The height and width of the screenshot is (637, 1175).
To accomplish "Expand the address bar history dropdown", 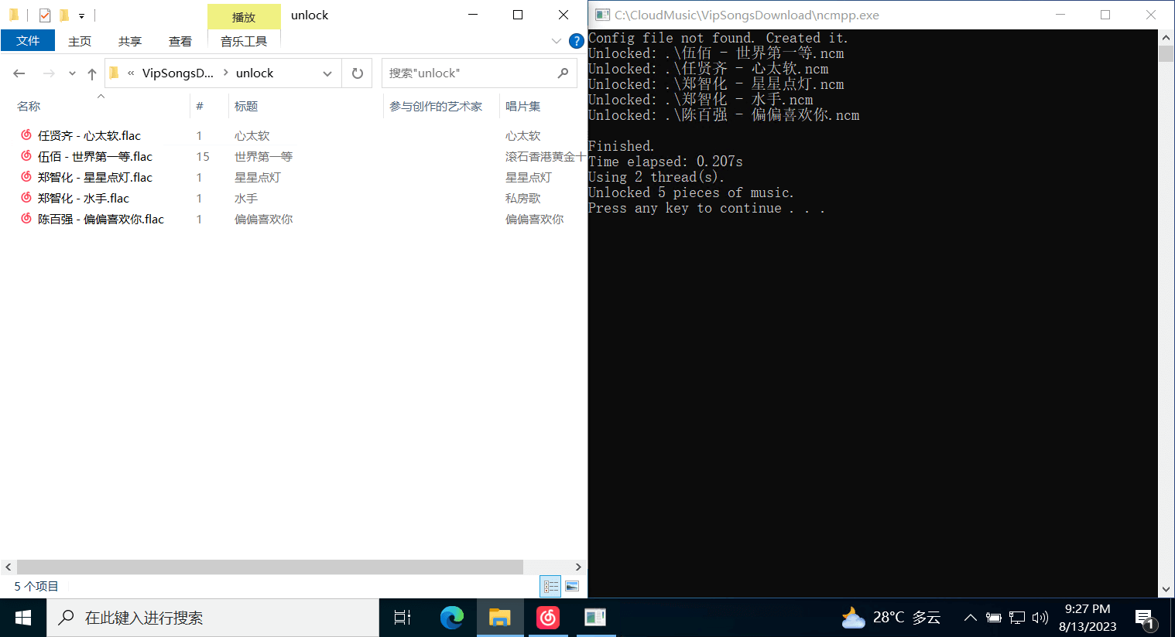I will point(327,73).
